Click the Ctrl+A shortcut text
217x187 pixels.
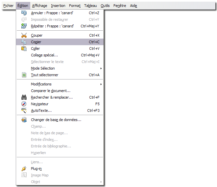(x=94, y=75)
